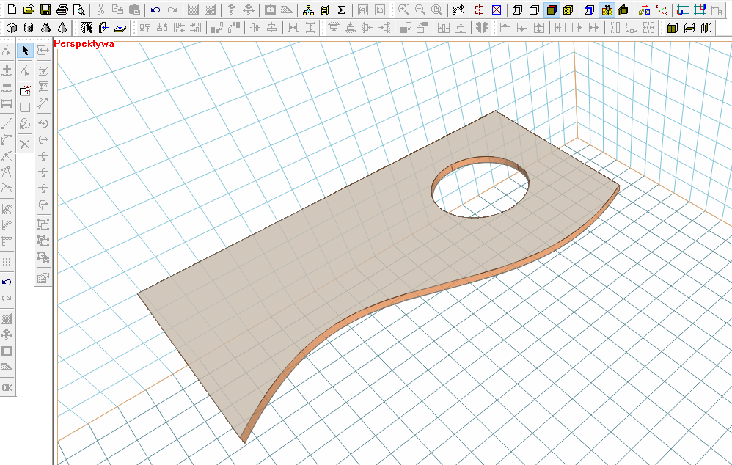Image resolution: width=732 pixels, height=465 pixels.
Task: Click the minus icon in left toolbar
Action: 7,87
